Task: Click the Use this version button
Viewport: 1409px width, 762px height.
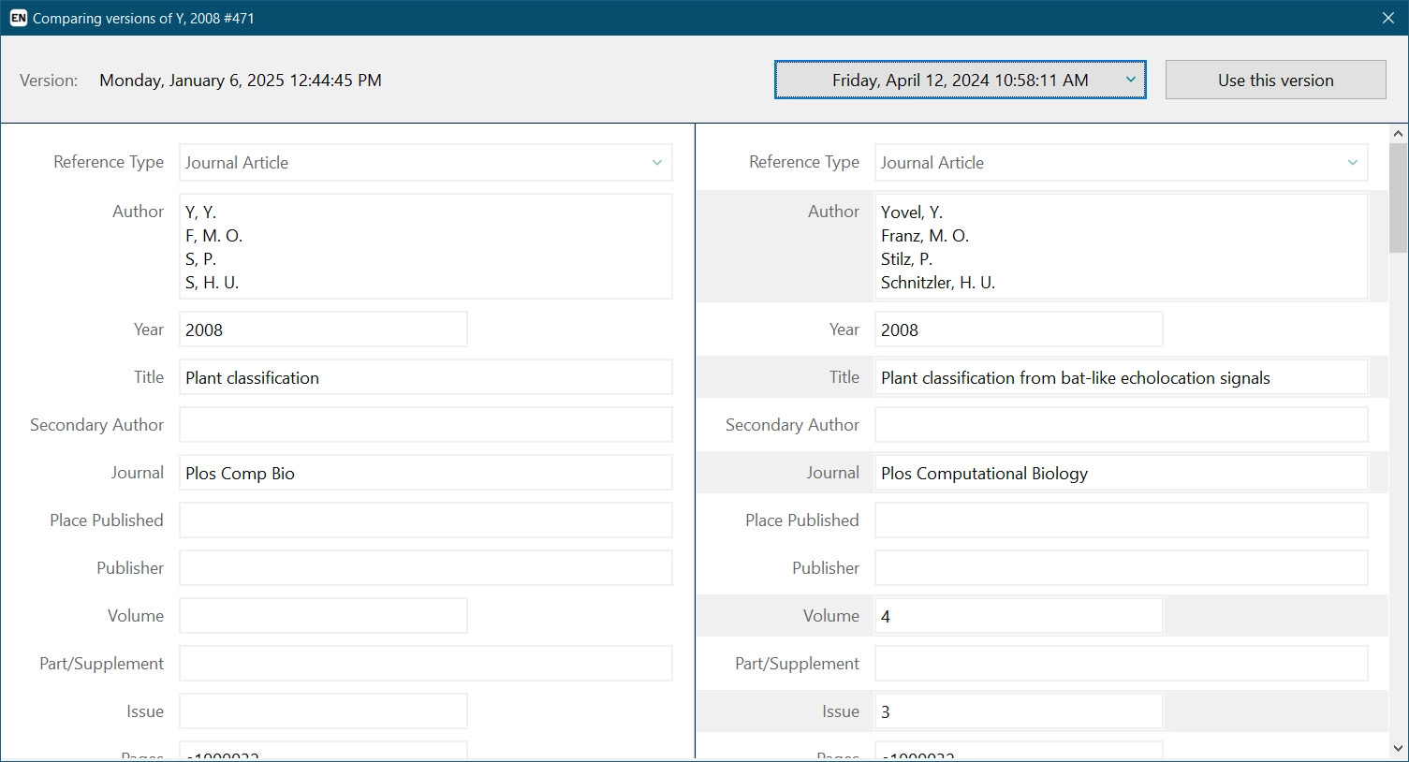Action: pyautogui.click(x=1275, y=80)
